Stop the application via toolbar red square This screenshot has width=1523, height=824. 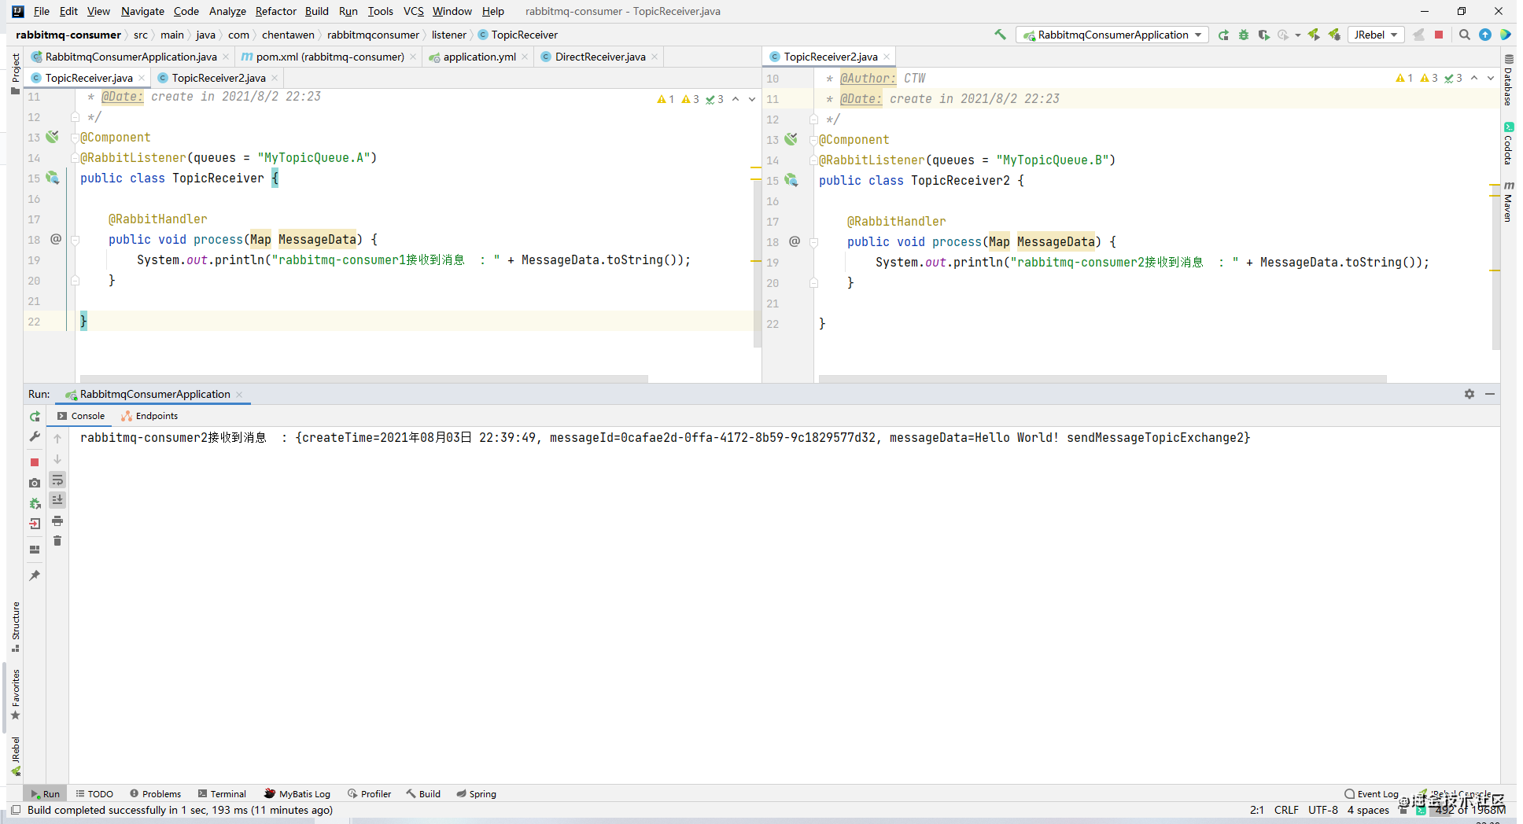1439,35
